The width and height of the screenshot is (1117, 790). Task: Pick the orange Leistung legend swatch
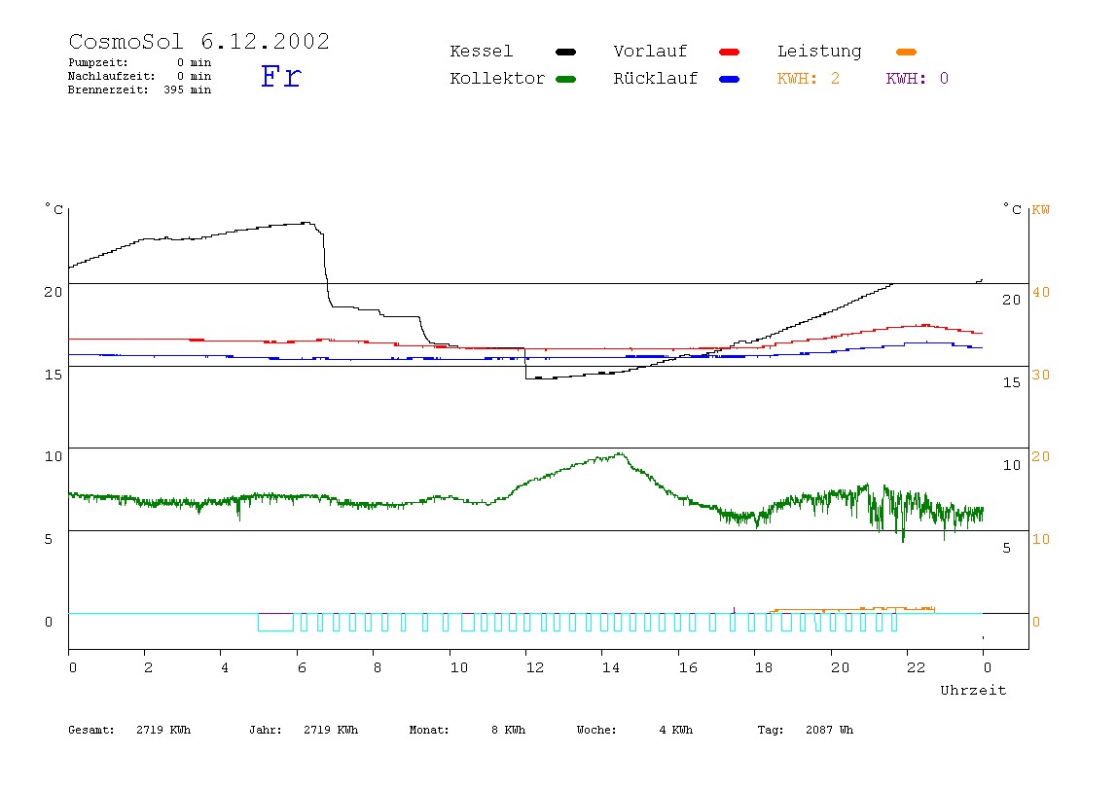(x=906, y=52)
